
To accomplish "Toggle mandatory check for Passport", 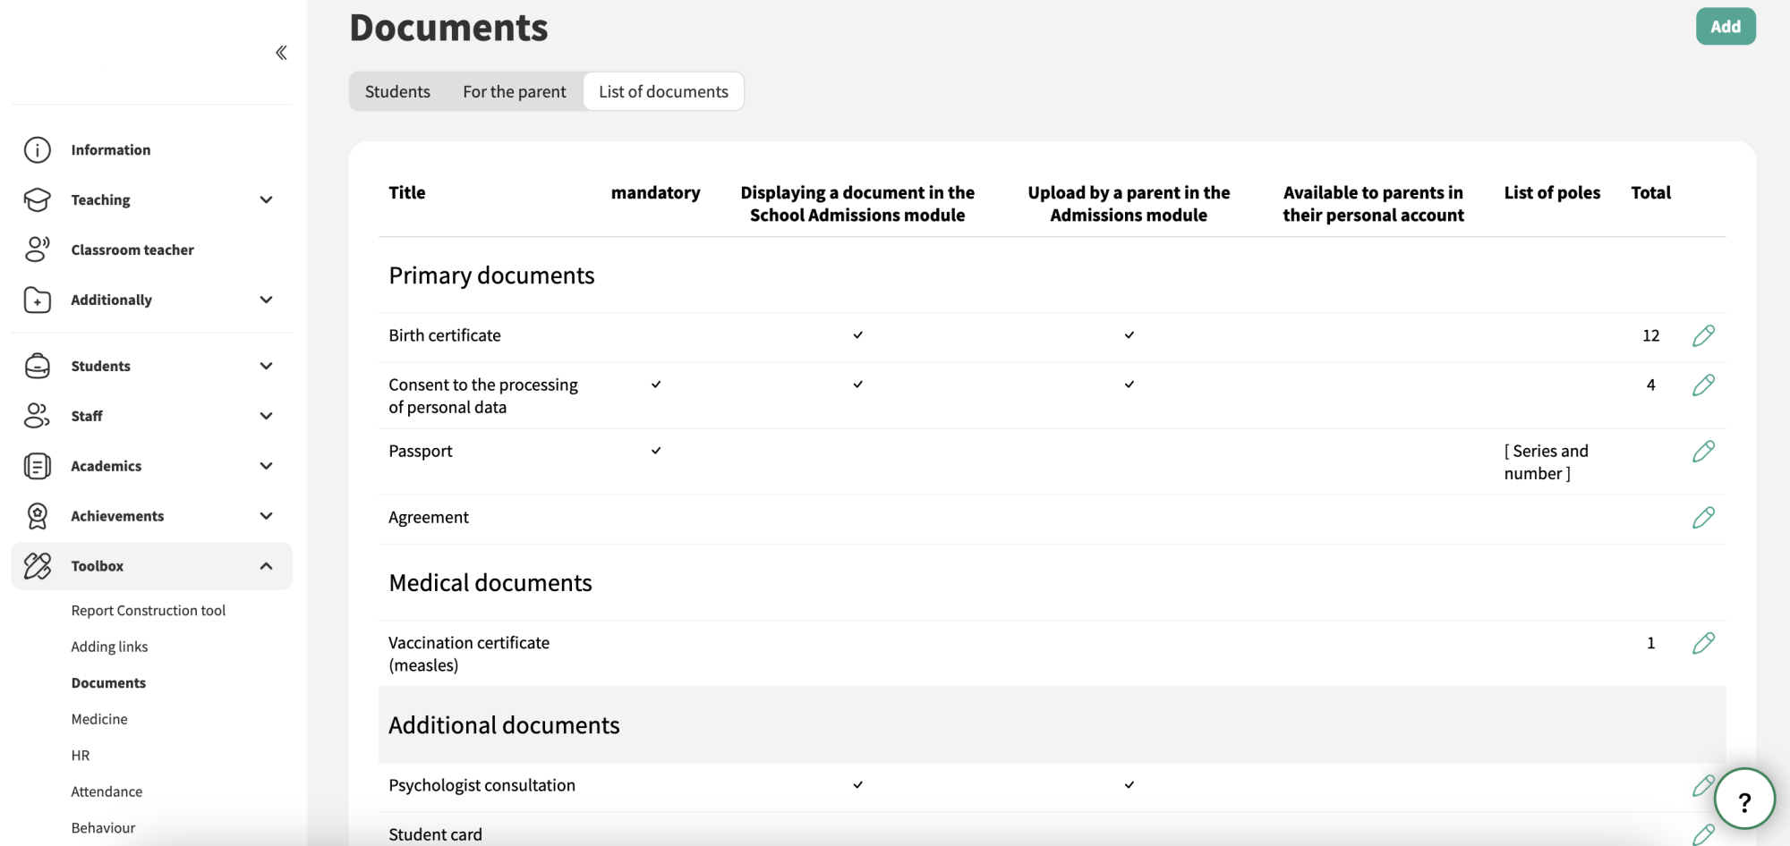I will pyautogui.click(x=656, y=451).
